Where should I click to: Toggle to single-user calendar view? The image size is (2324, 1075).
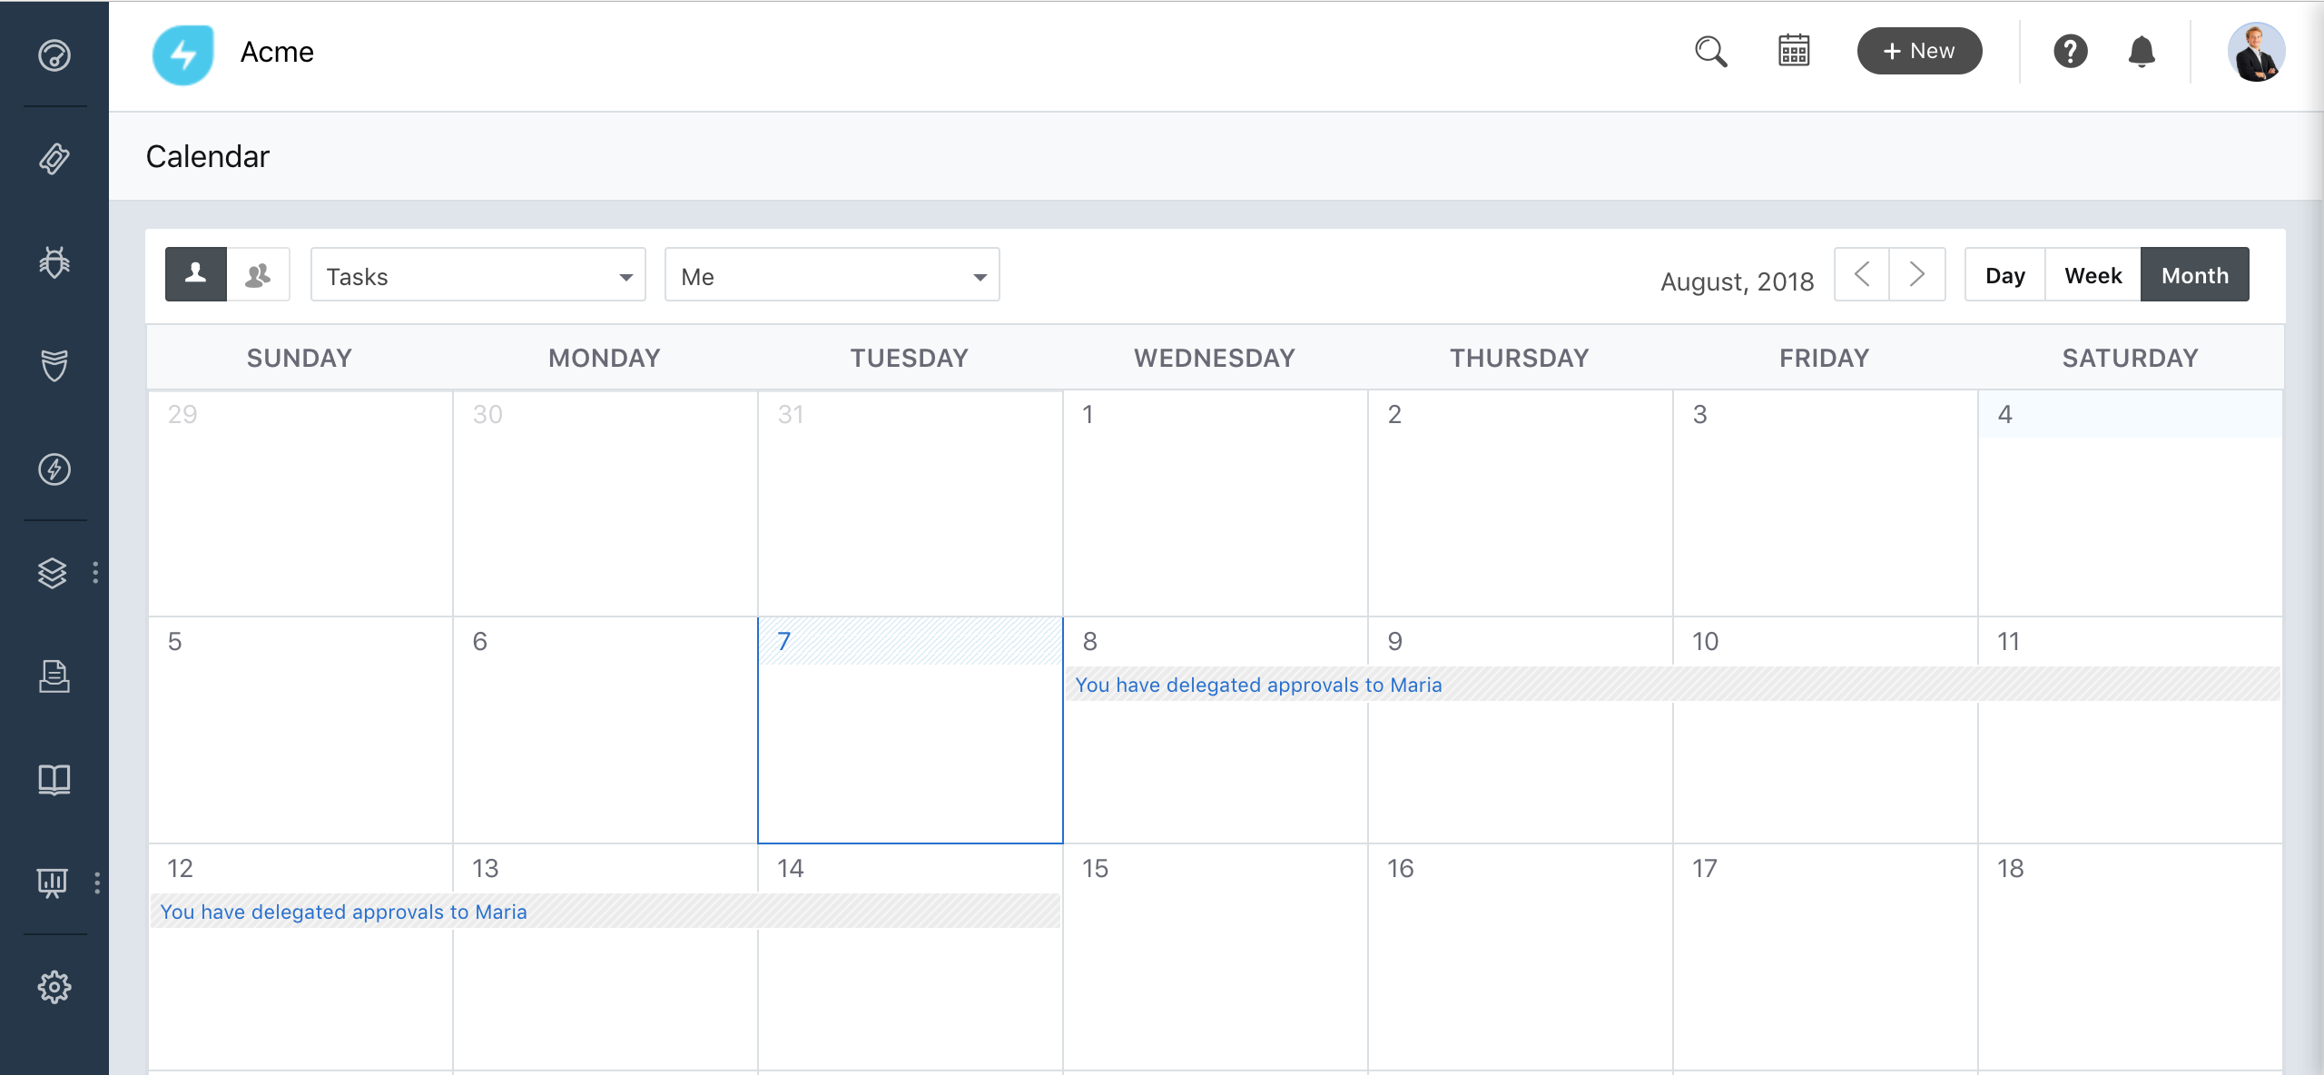coord(196,274)
